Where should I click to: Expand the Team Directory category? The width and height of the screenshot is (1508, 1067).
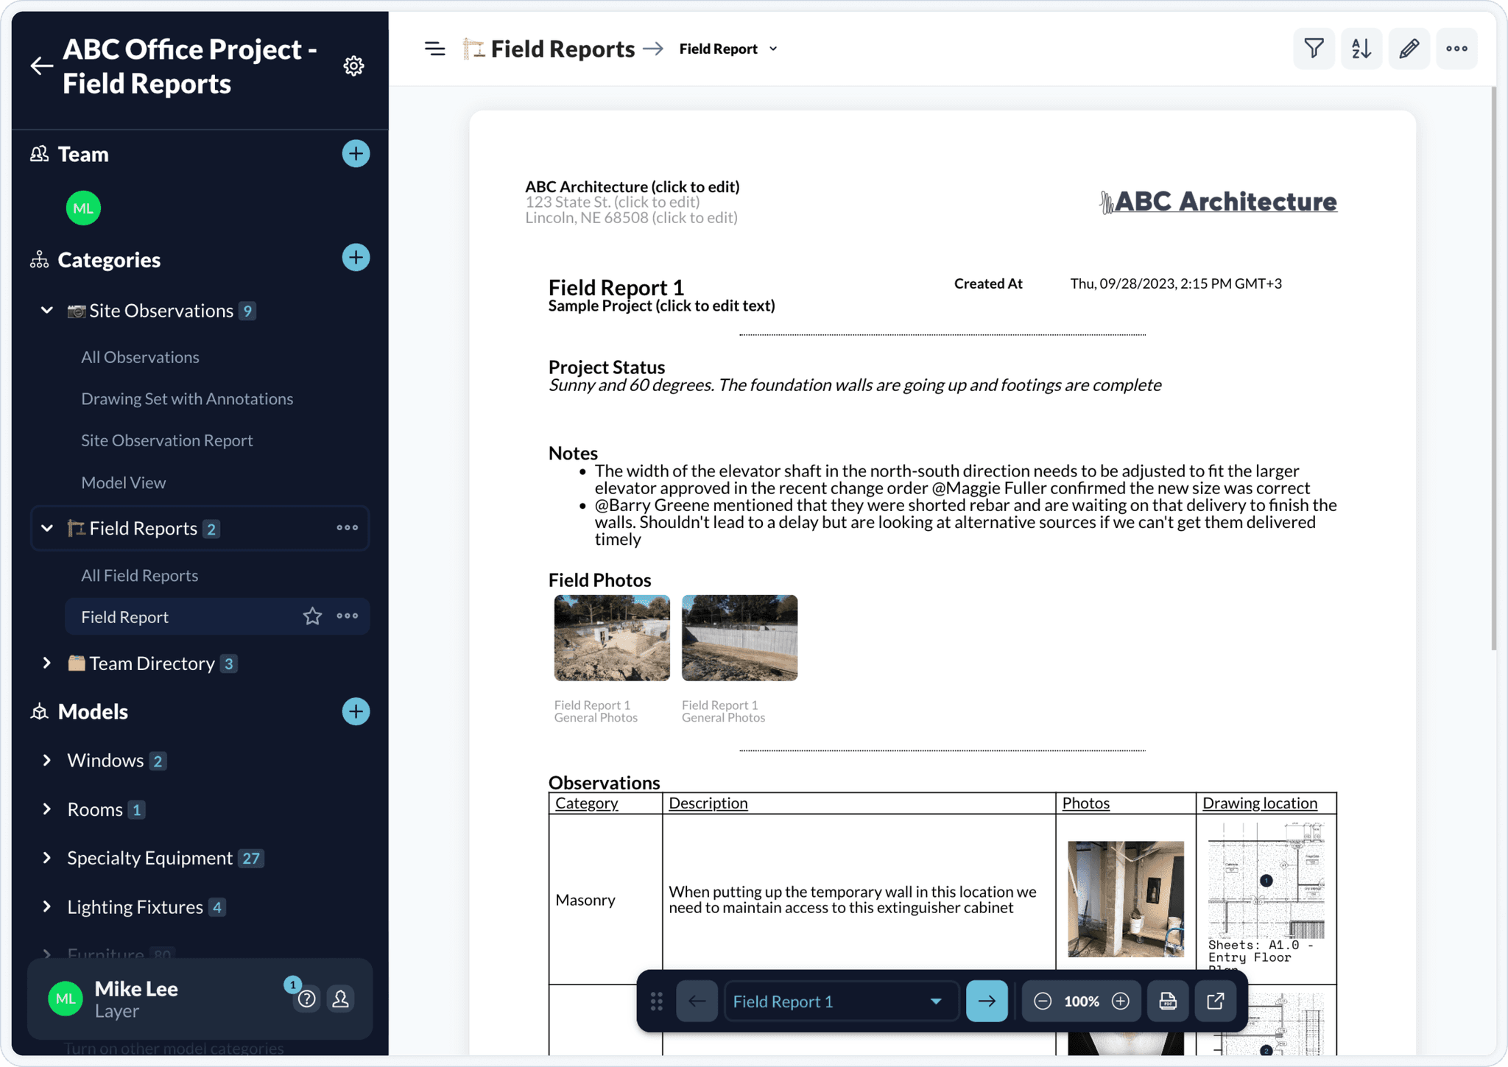pos(47,663)
